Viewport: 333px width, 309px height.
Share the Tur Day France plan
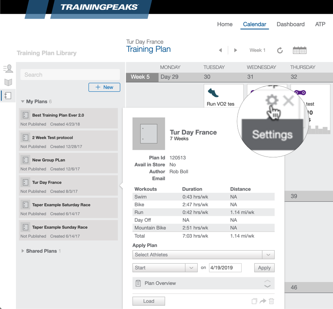263,301
